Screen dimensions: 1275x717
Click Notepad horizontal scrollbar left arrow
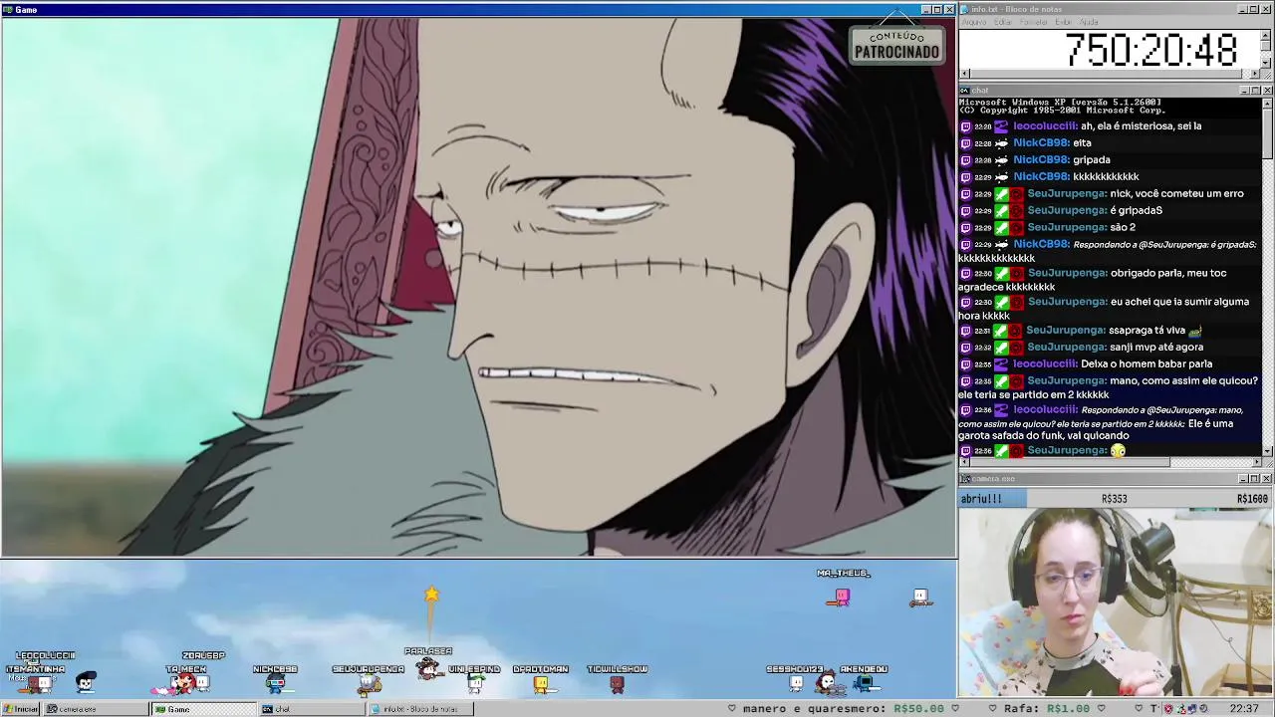tap(964, 74)
